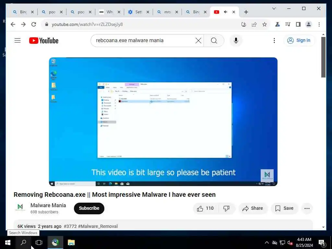Click the #Malware_Removal hashtag
The width and height of the screenshot is (332, 249).
click(98, 226)
